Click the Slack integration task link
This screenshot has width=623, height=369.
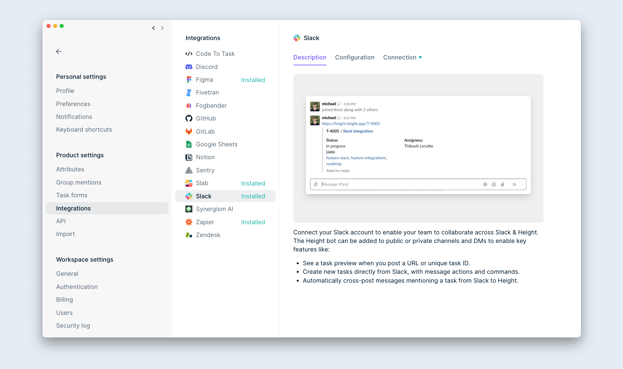tap(358, 131)
